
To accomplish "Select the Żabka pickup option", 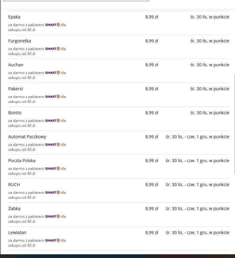I will pos(119,215).
